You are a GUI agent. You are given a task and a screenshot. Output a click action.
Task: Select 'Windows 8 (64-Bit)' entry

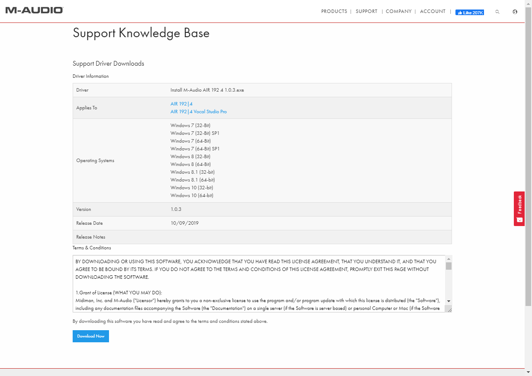(x=191, y=164)
